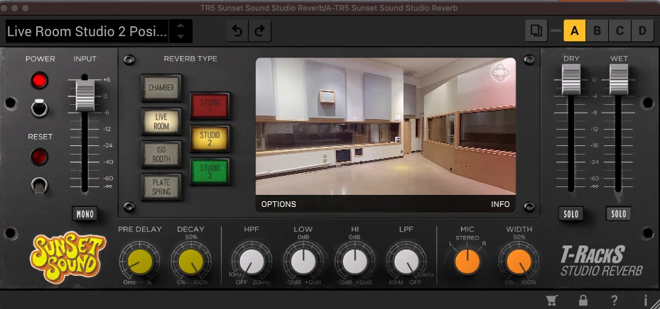Select the CHAMBER reverb type

[x=161, y=88]
